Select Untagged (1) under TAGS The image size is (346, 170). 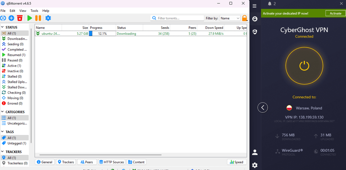15,143
